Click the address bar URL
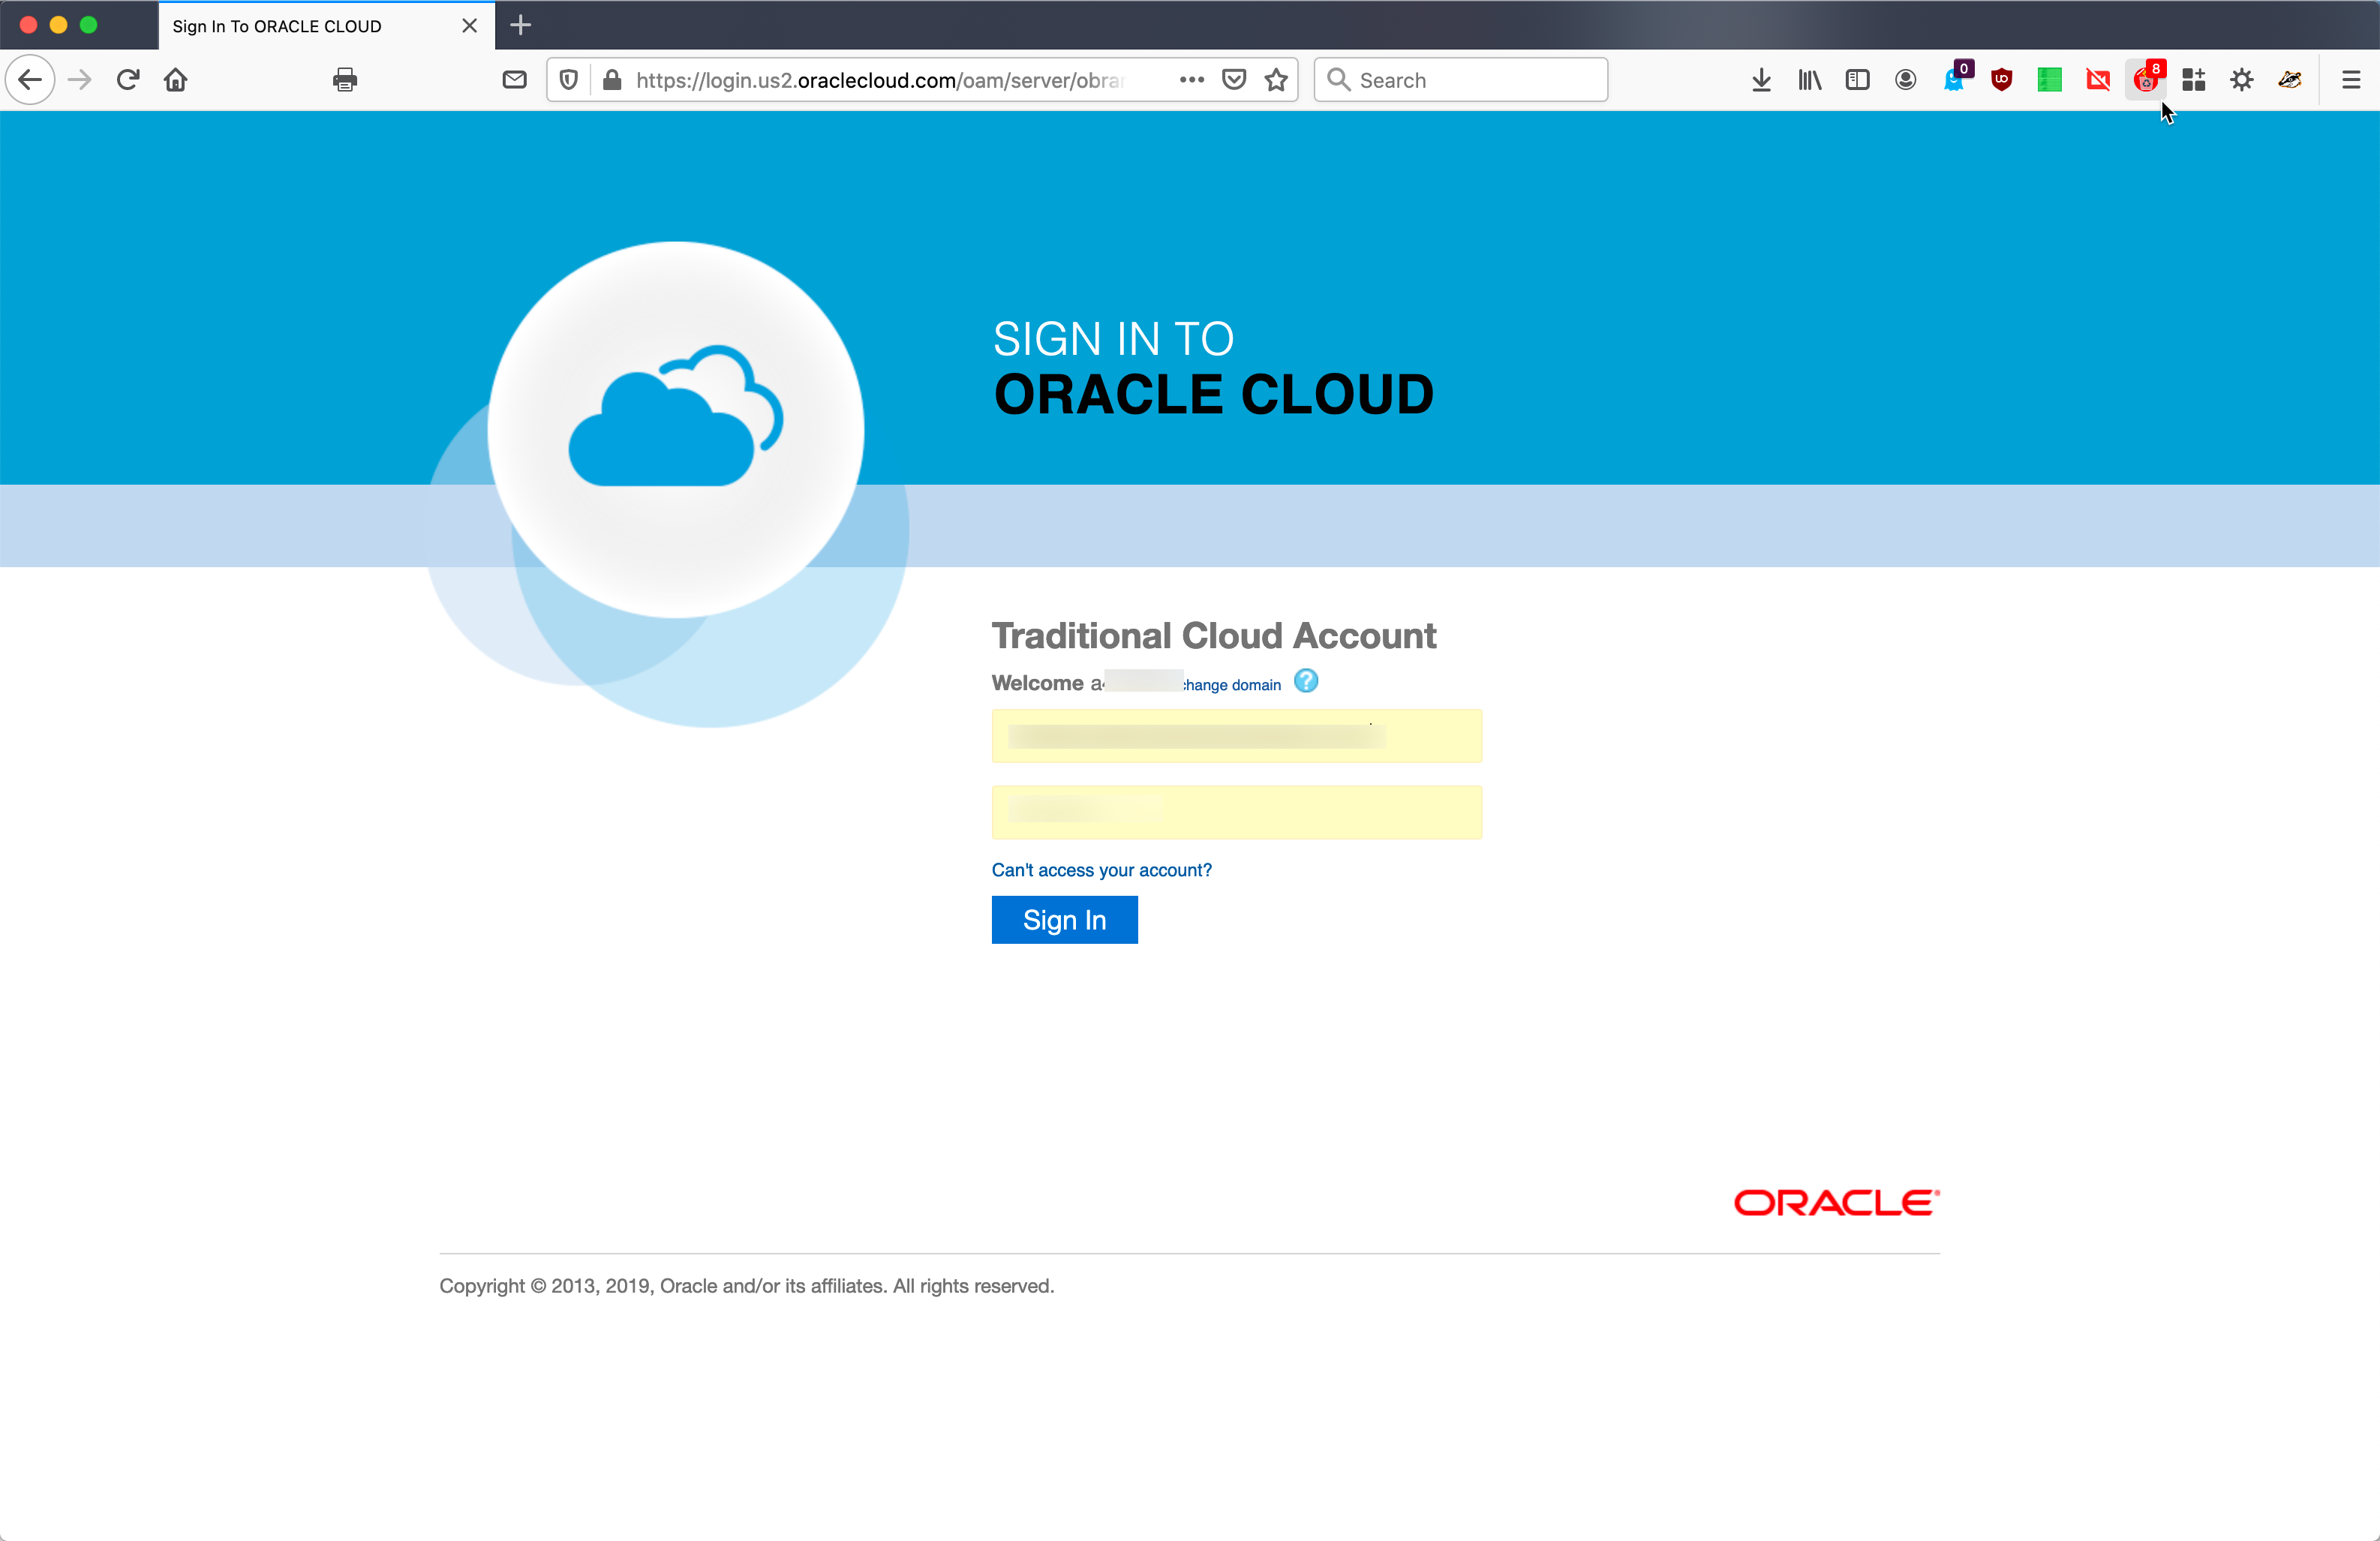The height and width of the screenshot is (1541, 2380). 880,80
